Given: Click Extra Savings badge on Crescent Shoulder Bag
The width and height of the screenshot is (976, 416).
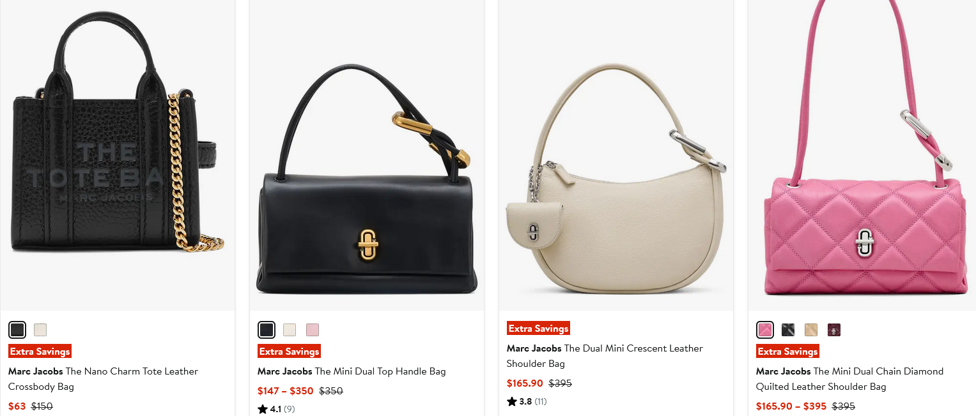Looking at the screenshot, I should pyautogui.click(x=538, y=329).
